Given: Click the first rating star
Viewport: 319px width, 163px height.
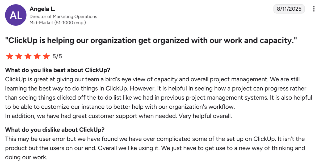Looking at the screenshot, I should tap(10, 56).
